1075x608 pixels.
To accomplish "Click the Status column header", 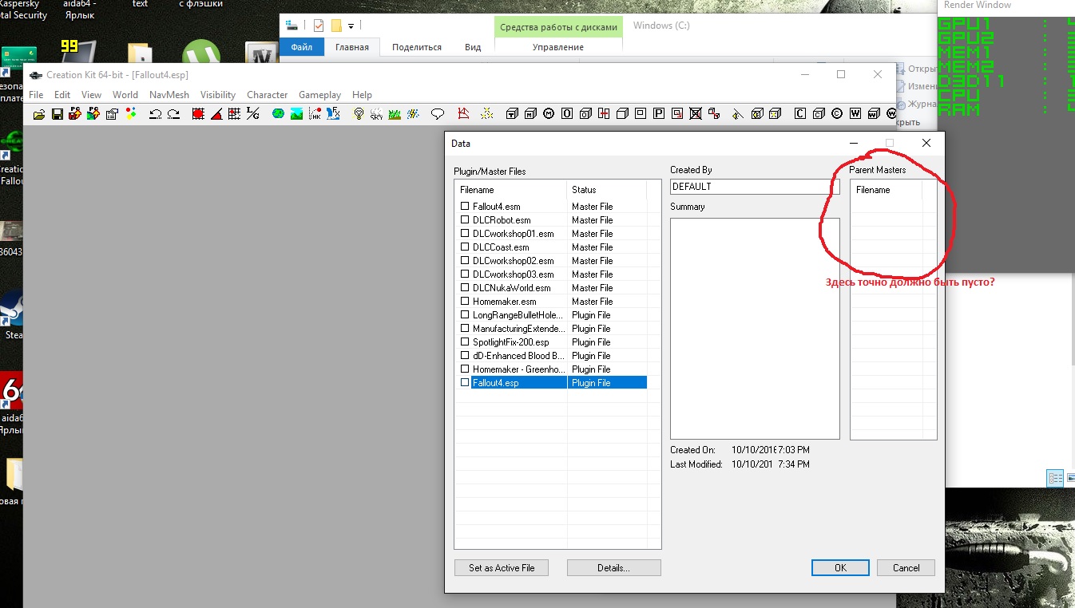I will click(x=607, y=190).
